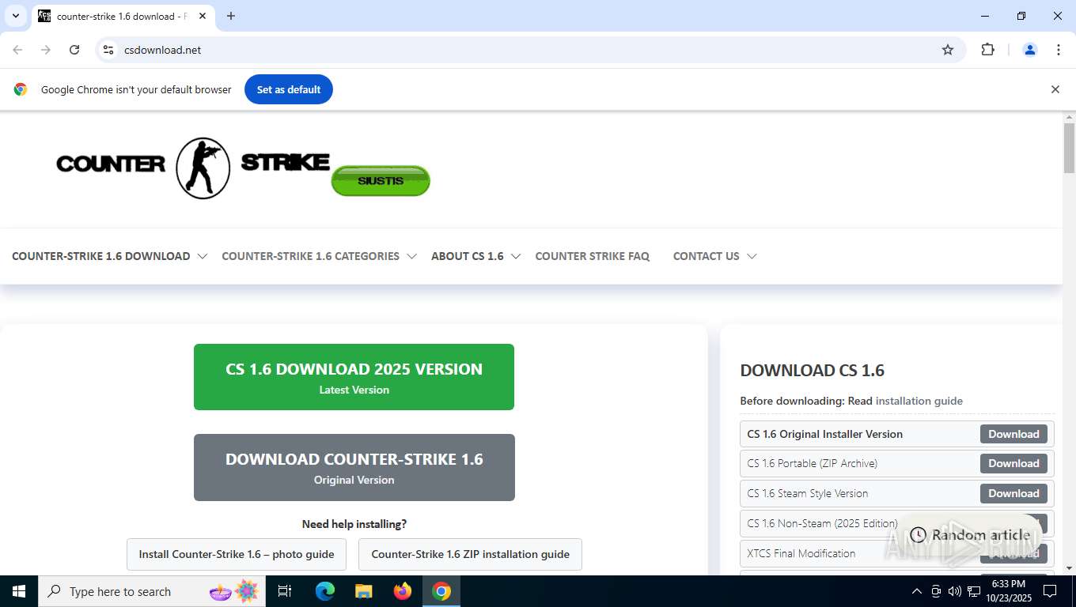Expand chevron next to ABOUT CS 1.6

(x=516, y=256)
